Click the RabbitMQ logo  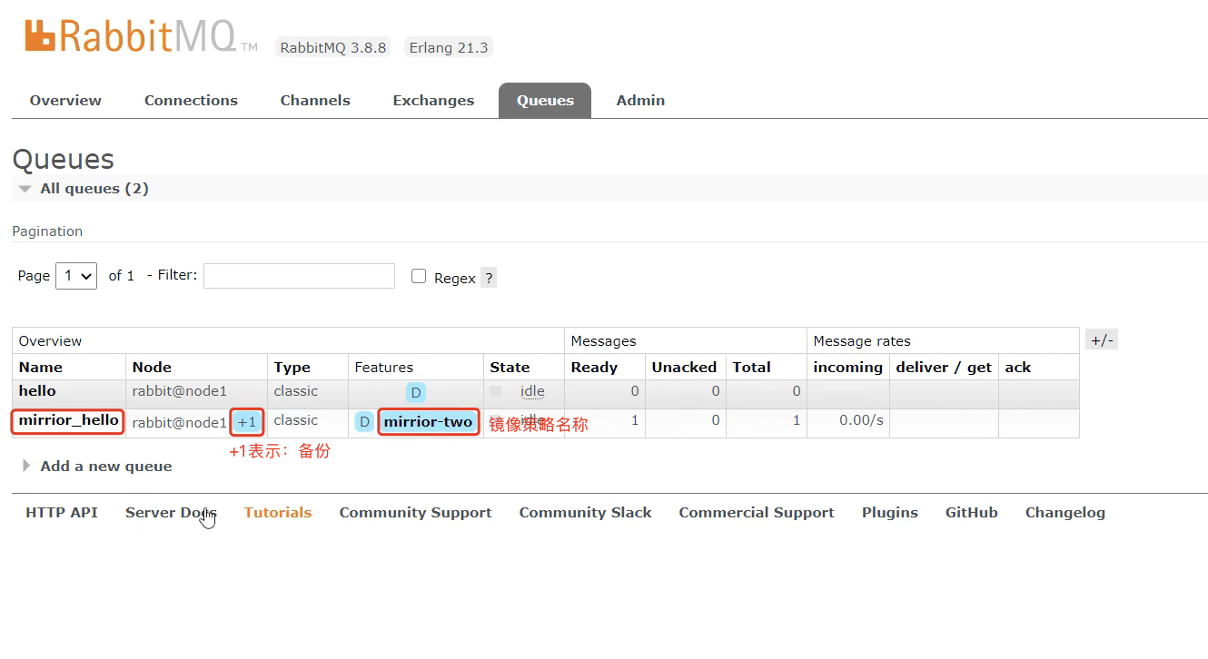point(141,37)
